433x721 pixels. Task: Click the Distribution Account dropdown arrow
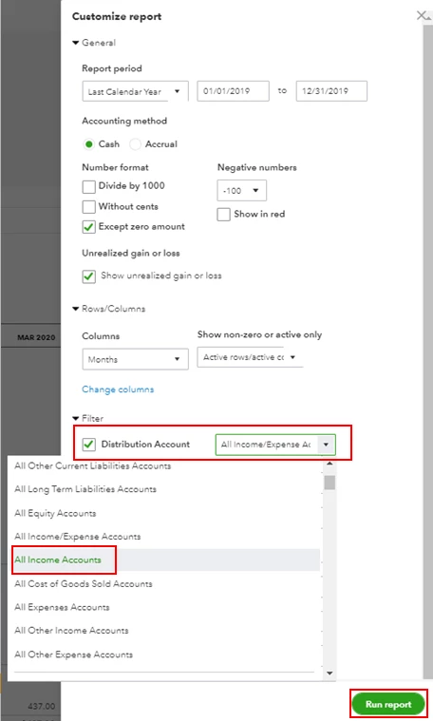[x=326, y=445]
